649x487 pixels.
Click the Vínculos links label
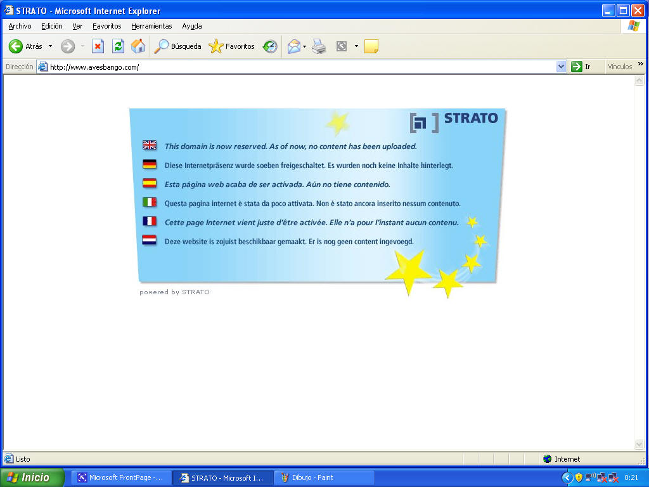(x=620, y=67)
